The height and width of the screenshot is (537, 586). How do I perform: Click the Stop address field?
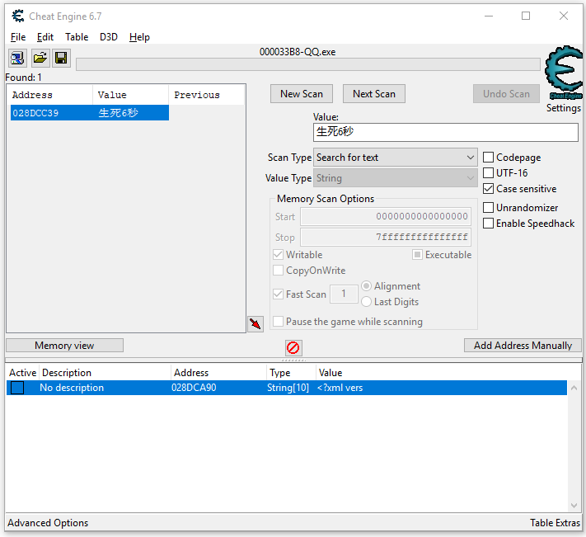[386, 237]
